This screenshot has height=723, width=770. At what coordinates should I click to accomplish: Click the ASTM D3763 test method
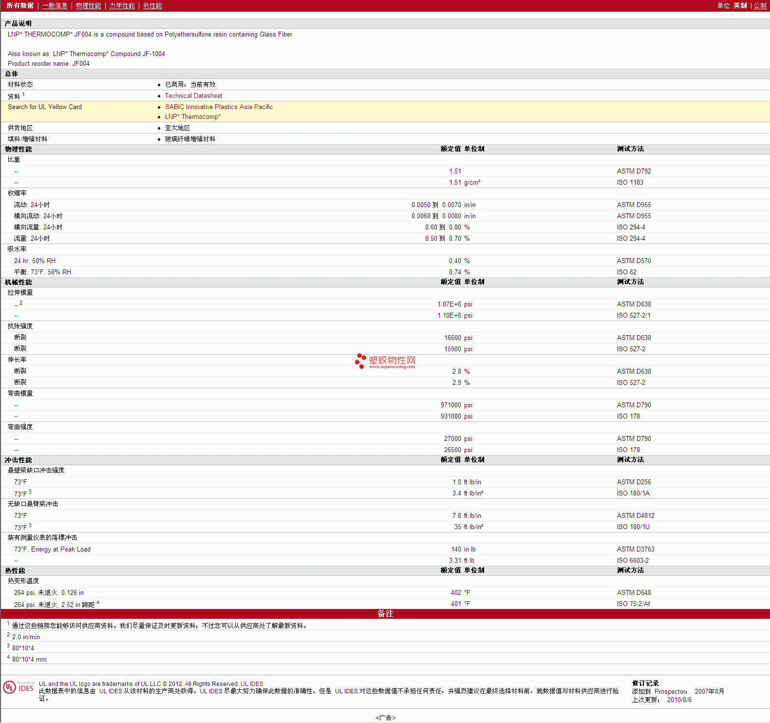coord(636,550)
